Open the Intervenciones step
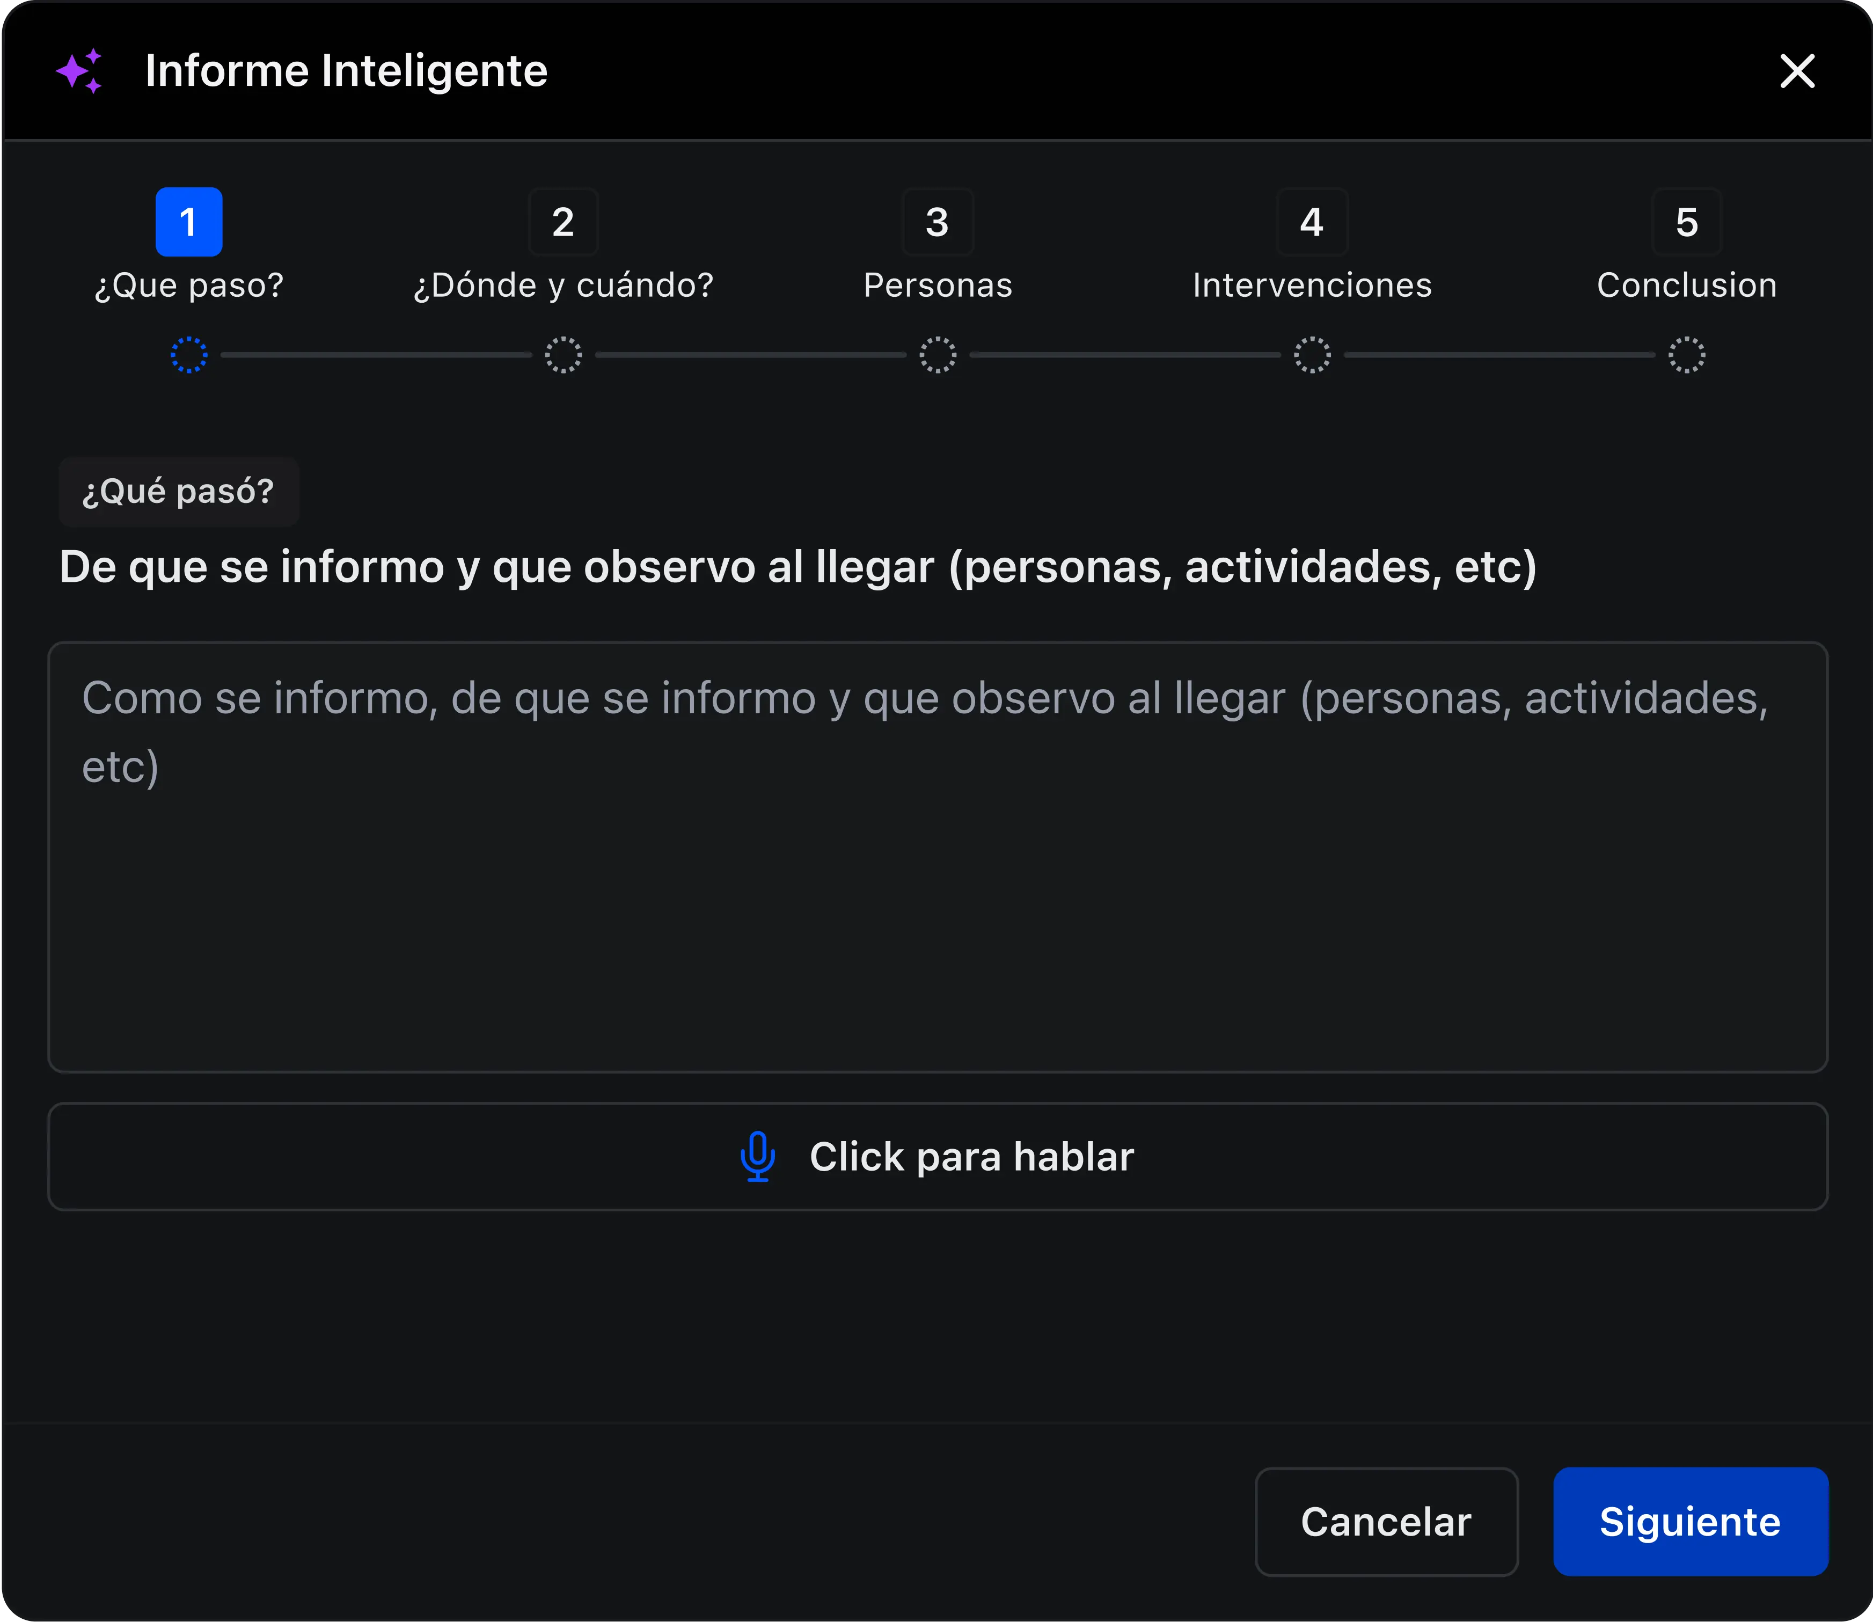The height and width of the screenshot is (1622, 1873). coord(1311,285)
